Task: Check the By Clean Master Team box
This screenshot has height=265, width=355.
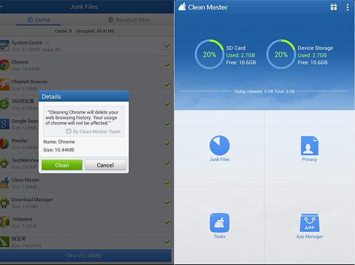Action: 68,131
